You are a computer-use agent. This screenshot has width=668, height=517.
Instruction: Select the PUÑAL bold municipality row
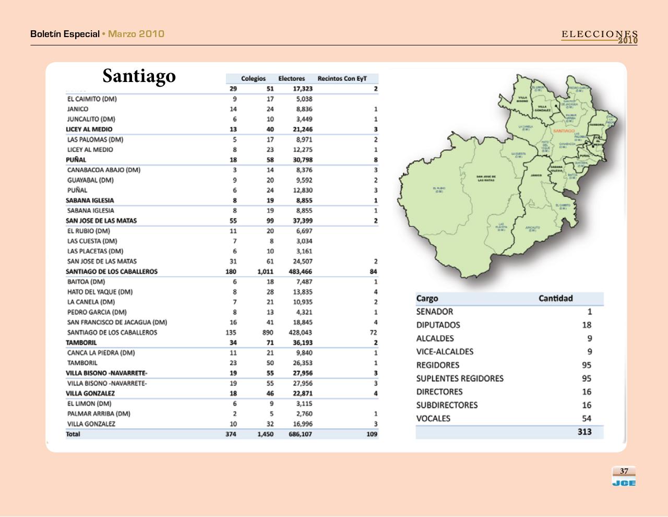(76, 160)
